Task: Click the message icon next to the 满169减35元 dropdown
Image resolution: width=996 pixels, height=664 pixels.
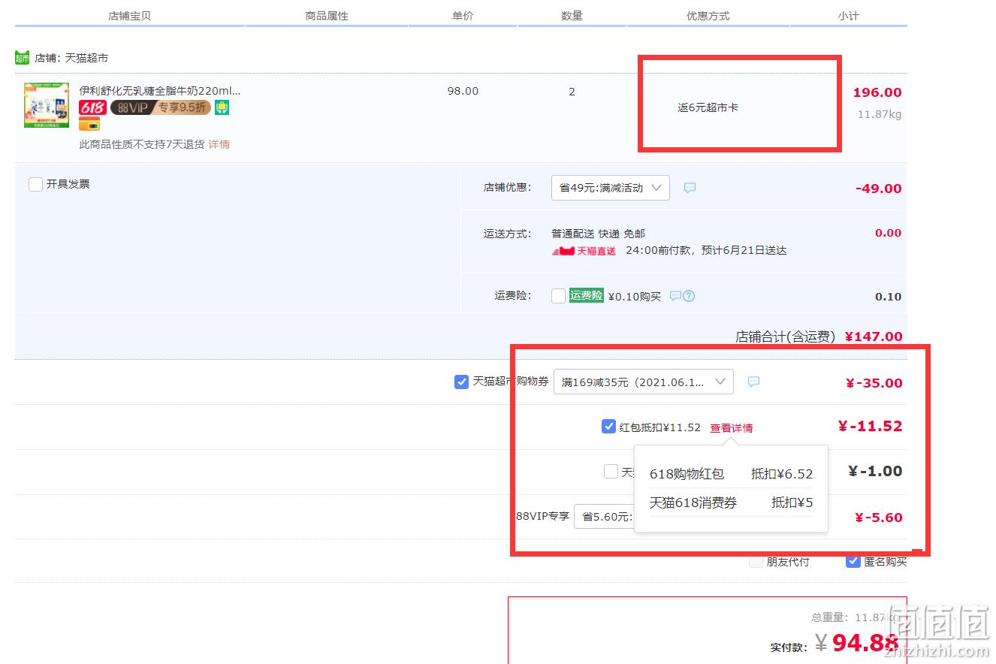Action: pos(753,382)
